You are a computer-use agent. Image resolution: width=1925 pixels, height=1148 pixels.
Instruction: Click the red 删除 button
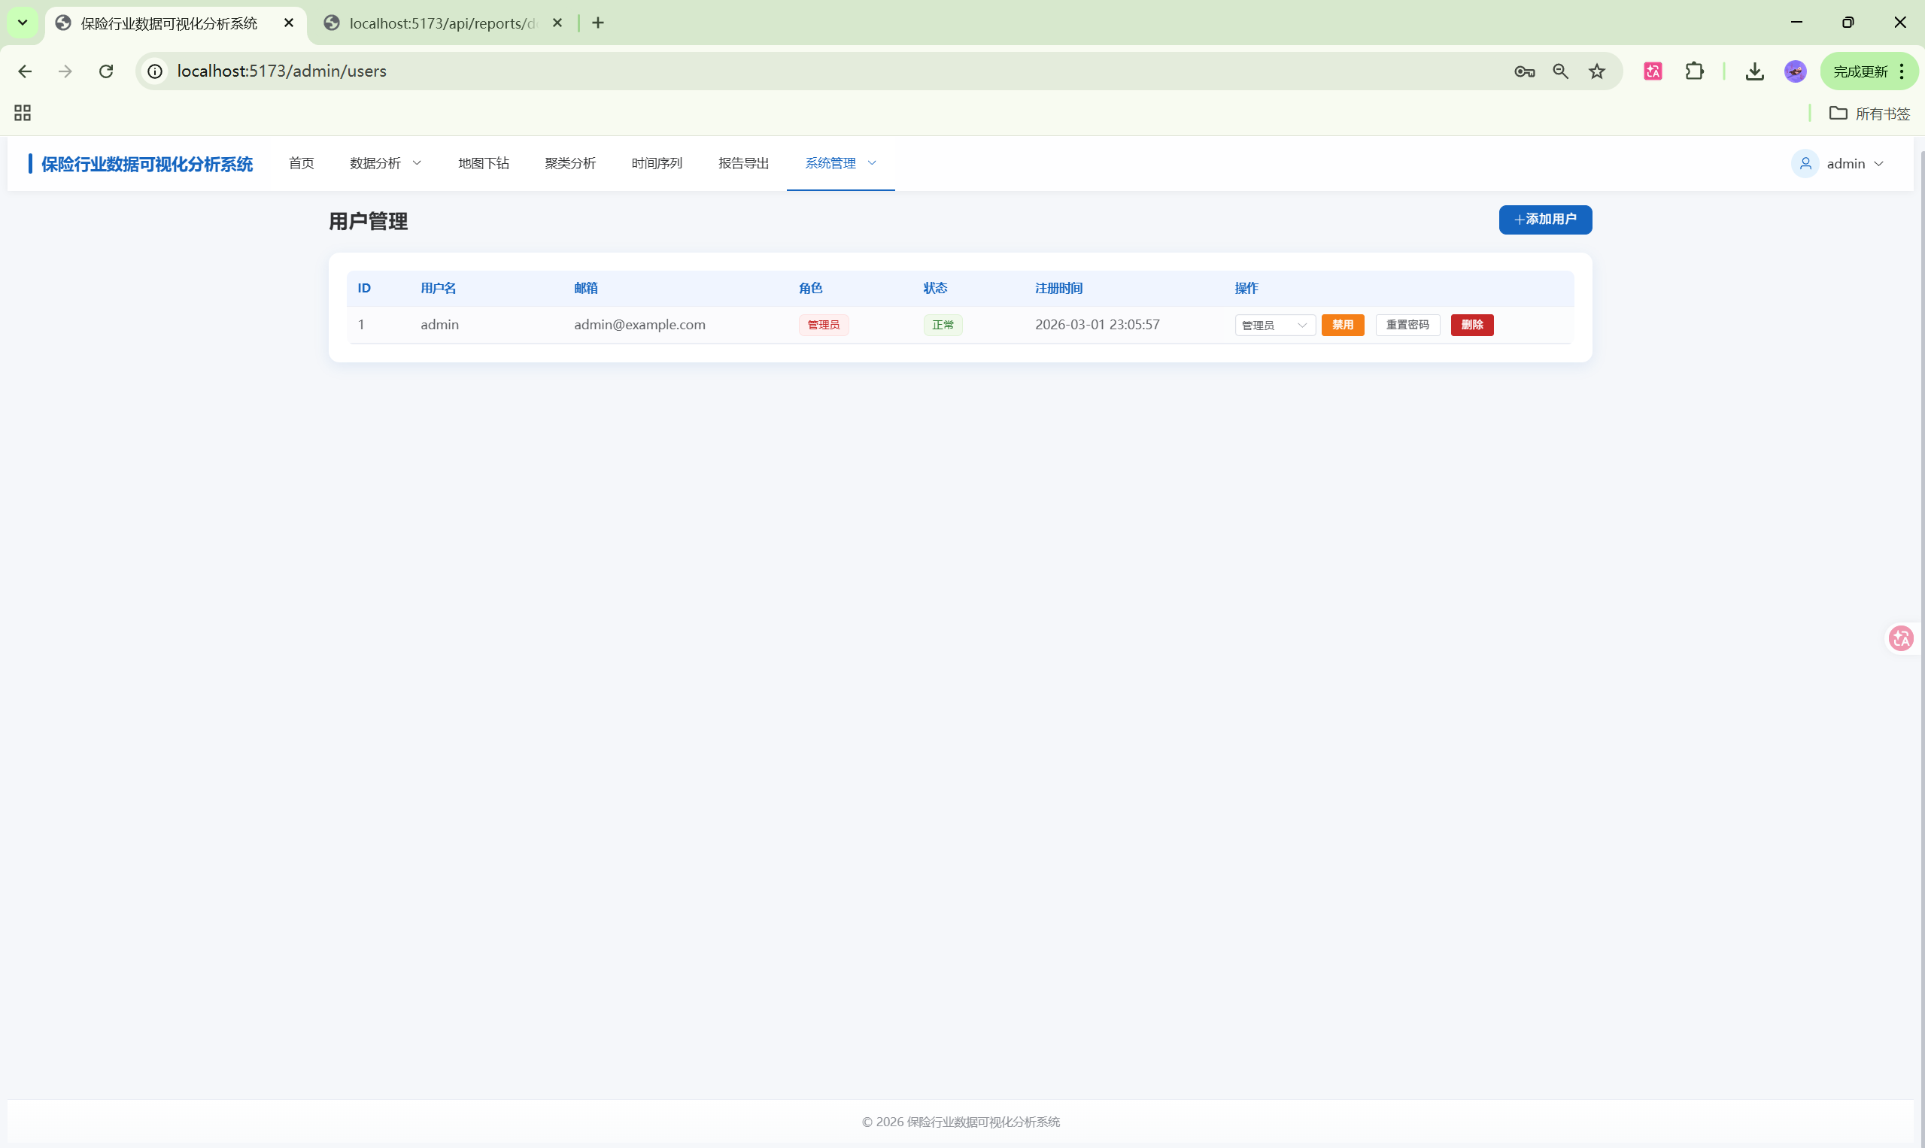(1471, 325)
